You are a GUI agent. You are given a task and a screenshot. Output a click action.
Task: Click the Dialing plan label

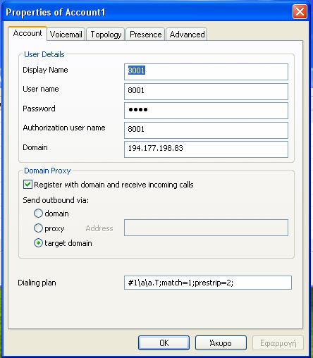click(x=37, y=283)
